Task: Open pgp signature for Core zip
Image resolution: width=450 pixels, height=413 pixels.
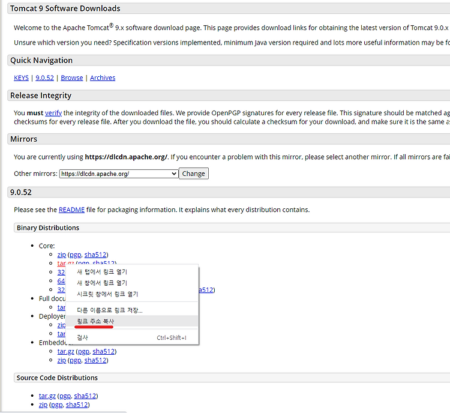Action: click(76, 255)
